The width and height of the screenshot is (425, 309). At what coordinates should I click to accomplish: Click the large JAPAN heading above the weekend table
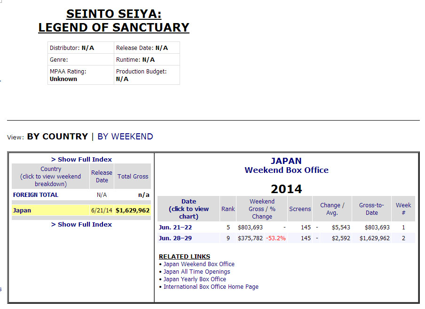286,161
